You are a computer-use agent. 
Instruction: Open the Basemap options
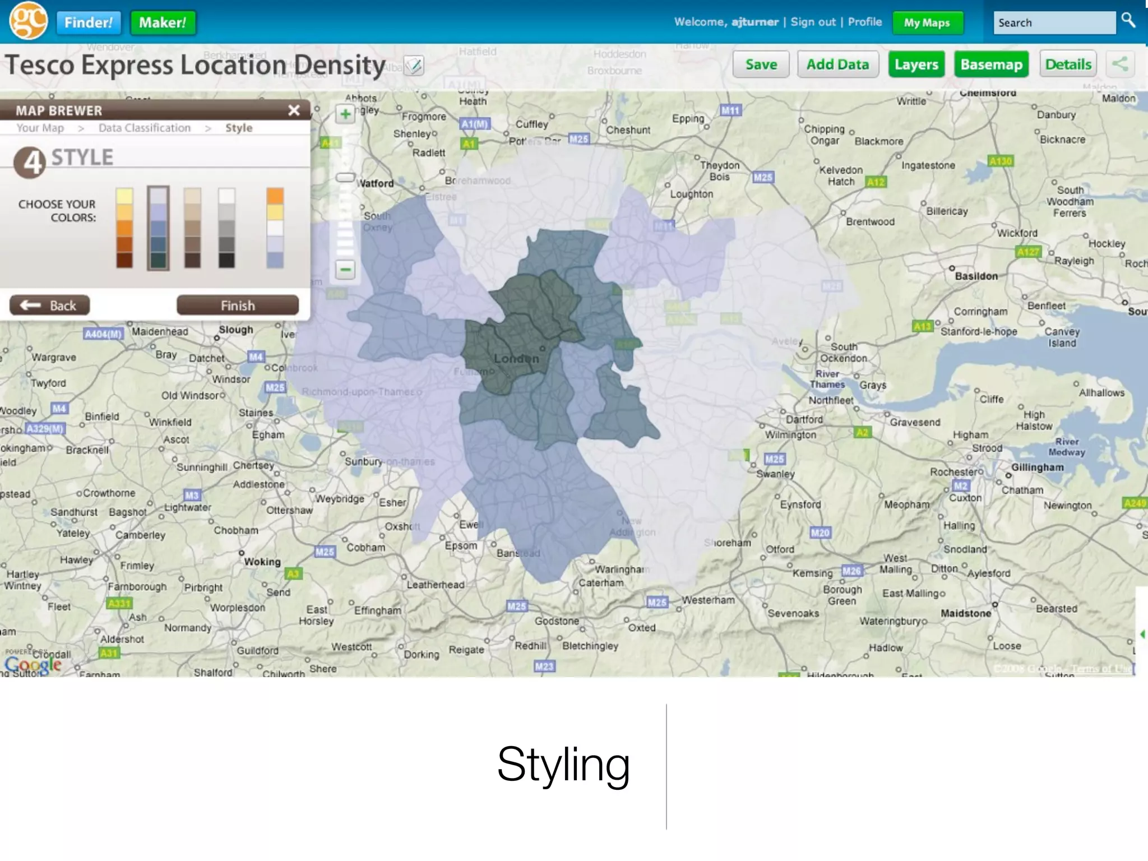click(x=991, y=64)
